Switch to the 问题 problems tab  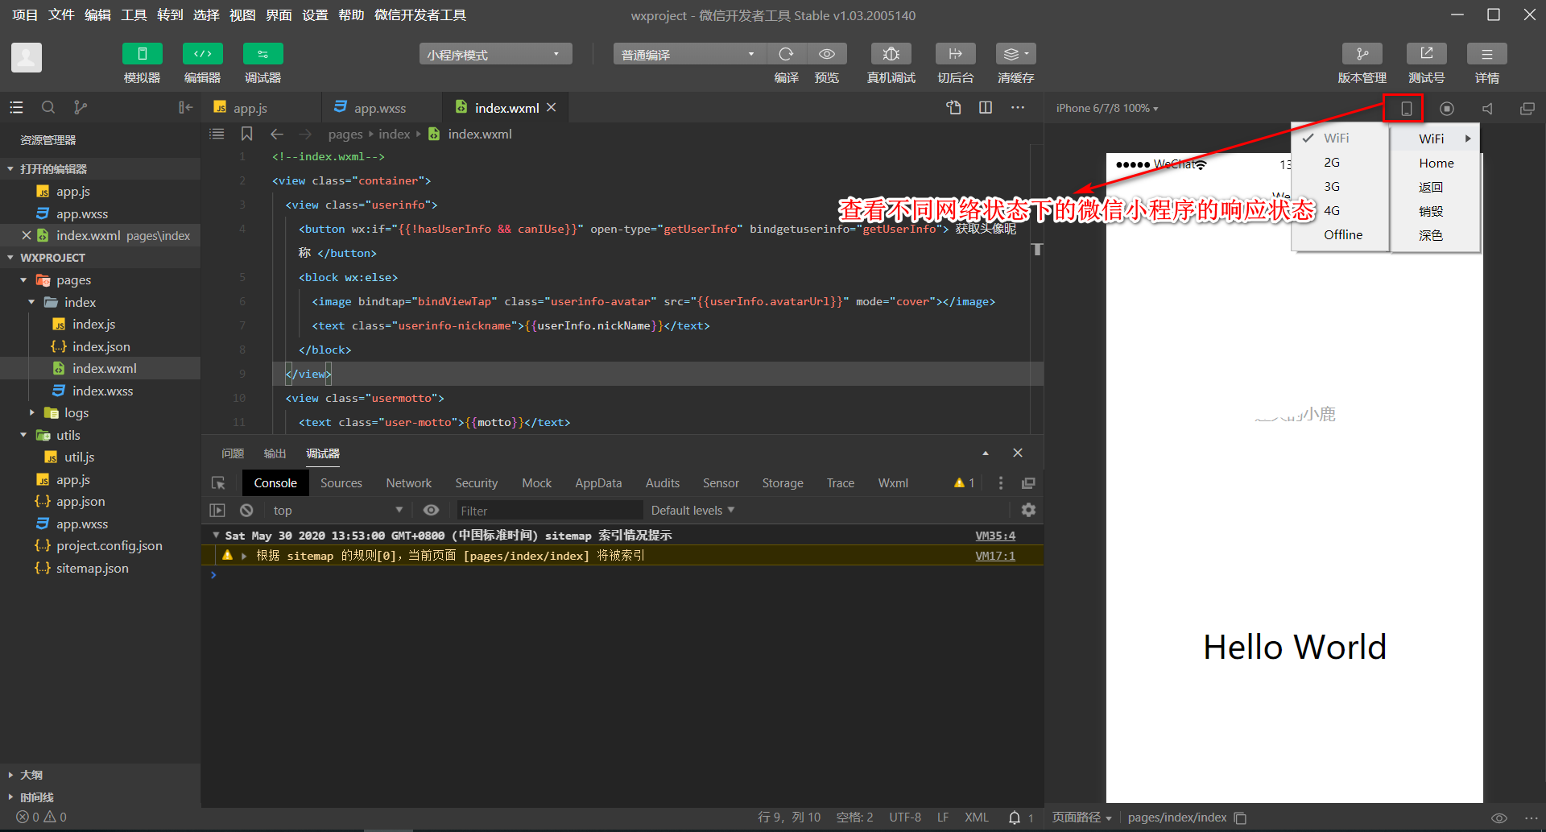pos(233,453)
